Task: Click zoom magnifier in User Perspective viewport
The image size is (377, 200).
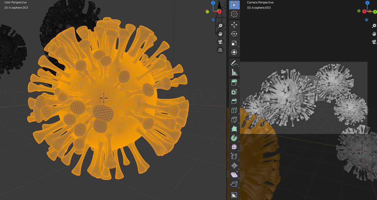Action: click(220, 26)
